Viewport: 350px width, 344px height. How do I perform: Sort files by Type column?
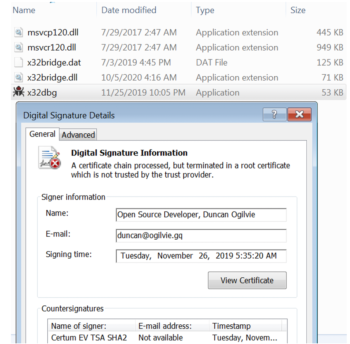[x=205, y=10]
